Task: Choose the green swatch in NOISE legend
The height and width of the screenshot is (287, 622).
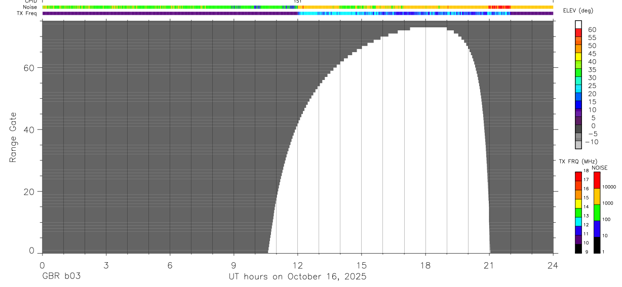Action: point(597,213)
